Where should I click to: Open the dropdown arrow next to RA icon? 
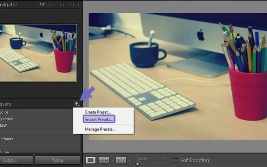click(x=112, y=160)
